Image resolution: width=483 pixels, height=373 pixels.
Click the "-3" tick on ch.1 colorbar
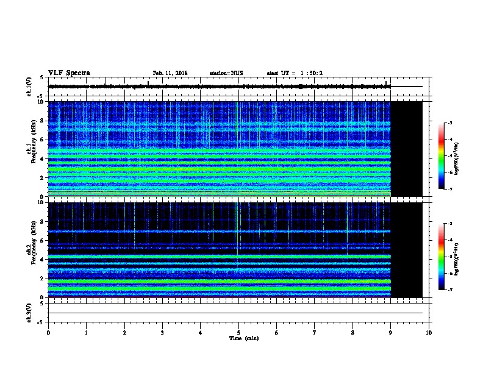(449, 123)
